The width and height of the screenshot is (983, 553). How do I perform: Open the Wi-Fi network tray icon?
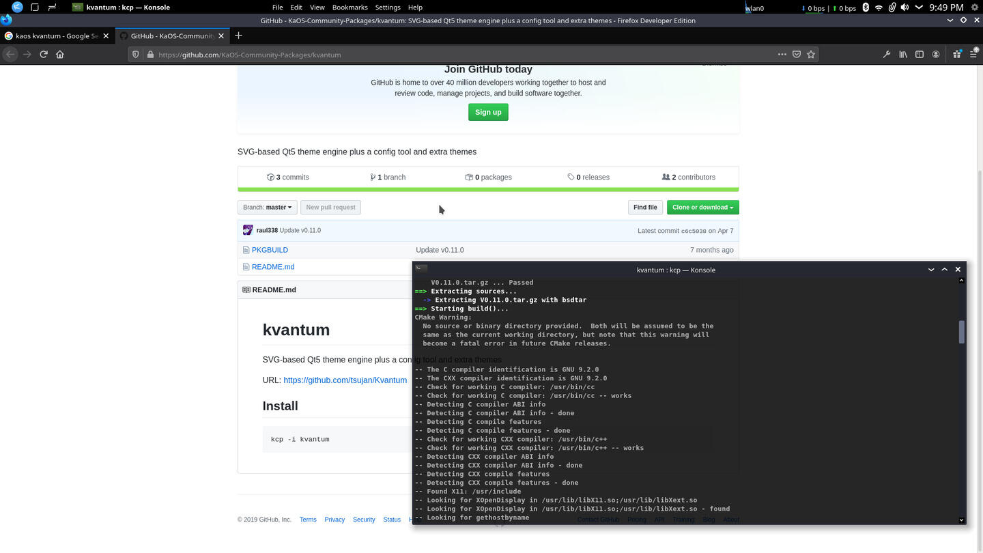pos(879,8)
